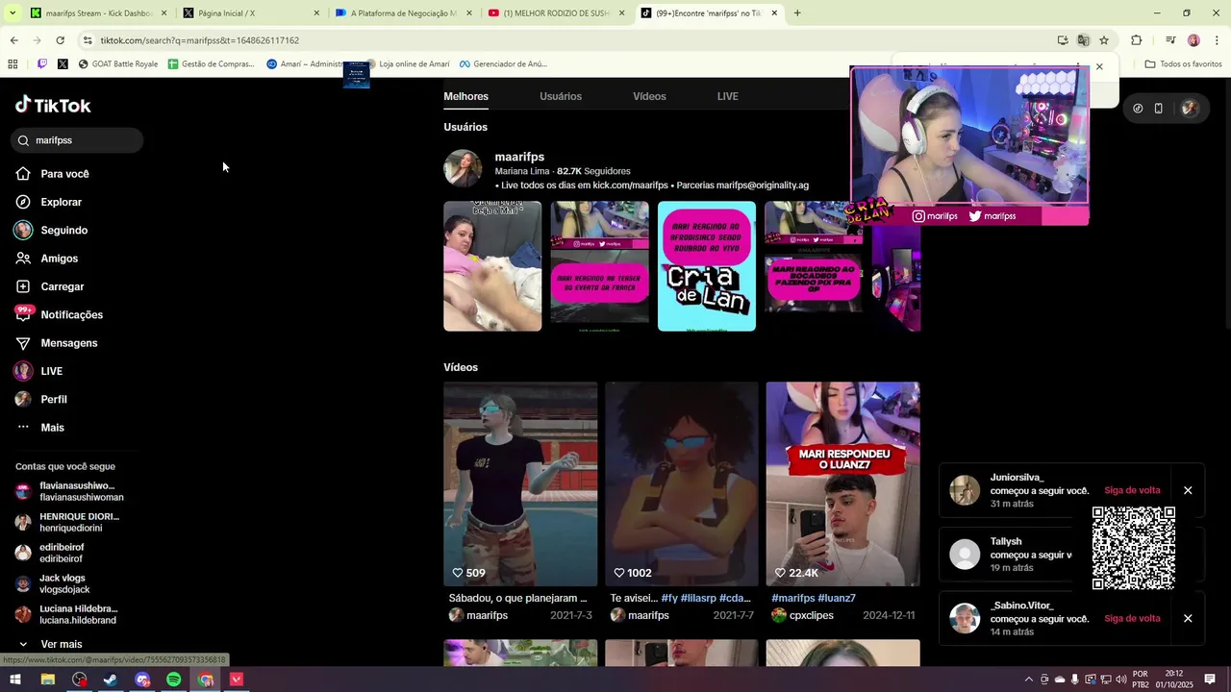This screenshot has width=1231, height=692.
Task: Switch to the Vídeos tab
Action: point(649,96)
